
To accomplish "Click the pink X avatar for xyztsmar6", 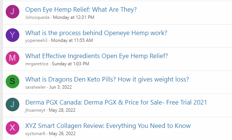I will 13,128.
